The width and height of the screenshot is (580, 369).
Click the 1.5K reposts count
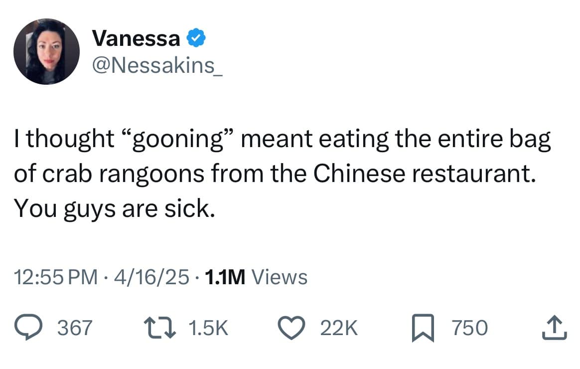(209, 328)
